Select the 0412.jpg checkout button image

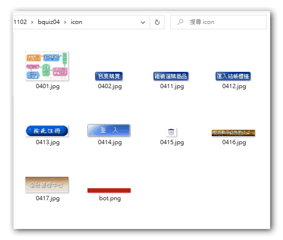pyautogui.click(x=233, y=76)
